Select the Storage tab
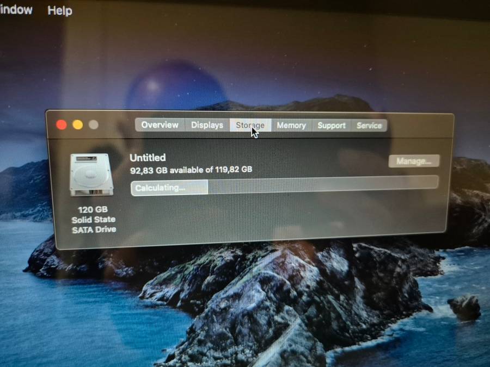 (x=250, y=125)
